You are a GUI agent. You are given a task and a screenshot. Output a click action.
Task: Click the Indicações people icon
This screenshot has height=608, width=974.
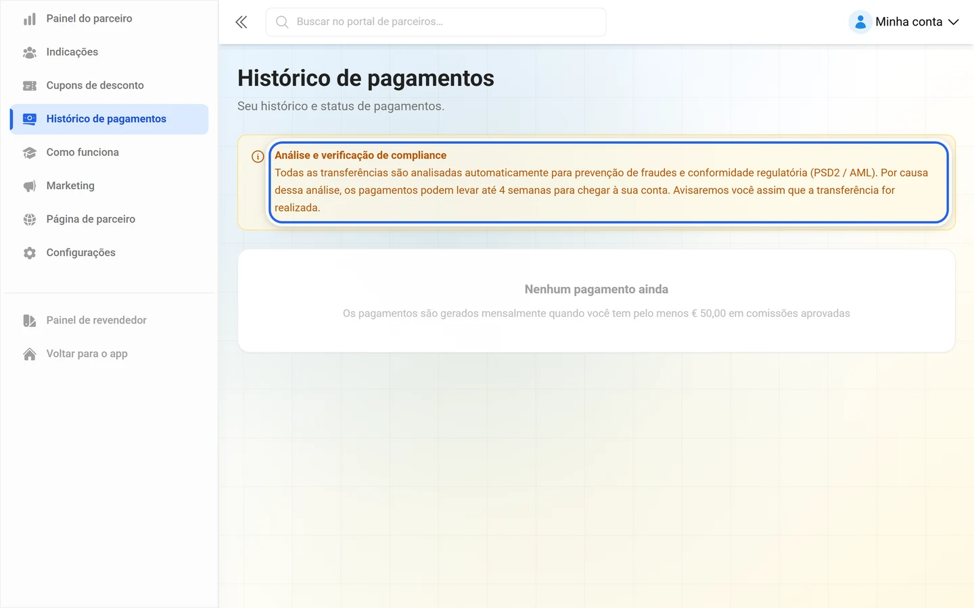click(x=30, y=52)
